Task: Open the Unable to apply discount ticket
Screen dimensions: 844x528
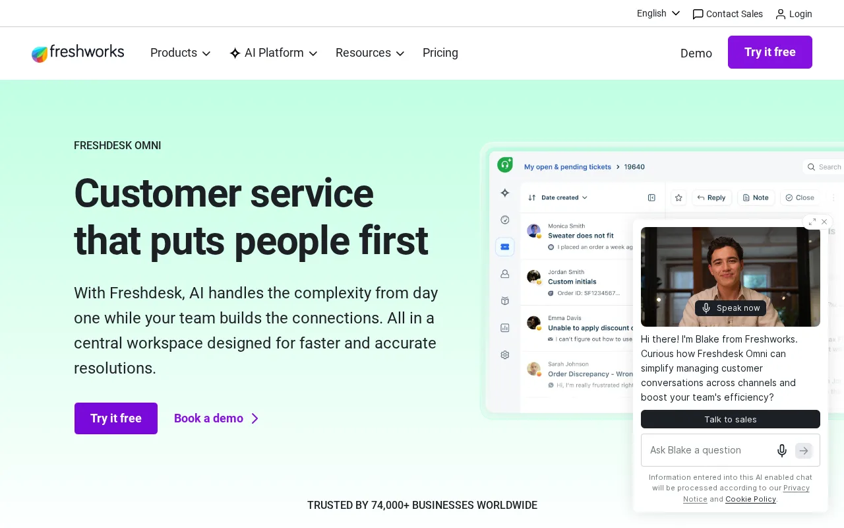Action: [590, 328]
